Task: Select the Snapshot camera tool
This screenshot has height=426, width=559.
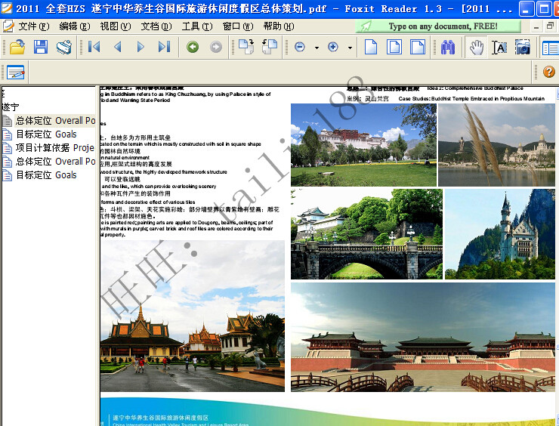Action: [x=523, y=47]
